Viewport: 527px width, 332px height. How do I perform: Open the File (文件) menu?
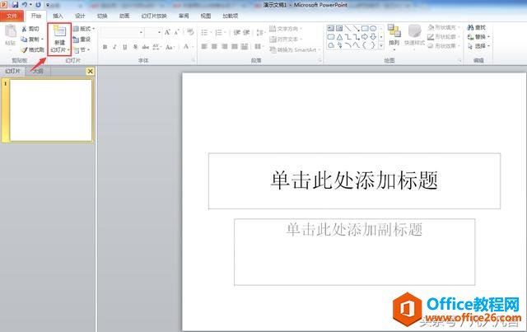pos(12,16)
